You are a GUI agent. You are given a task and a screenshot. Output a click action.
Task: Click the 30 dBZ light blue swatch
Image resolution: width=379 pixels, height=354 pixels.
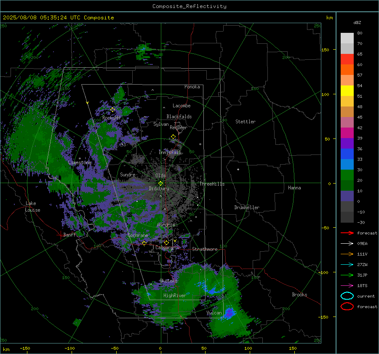pyautogui.click(x=347, y=164)
